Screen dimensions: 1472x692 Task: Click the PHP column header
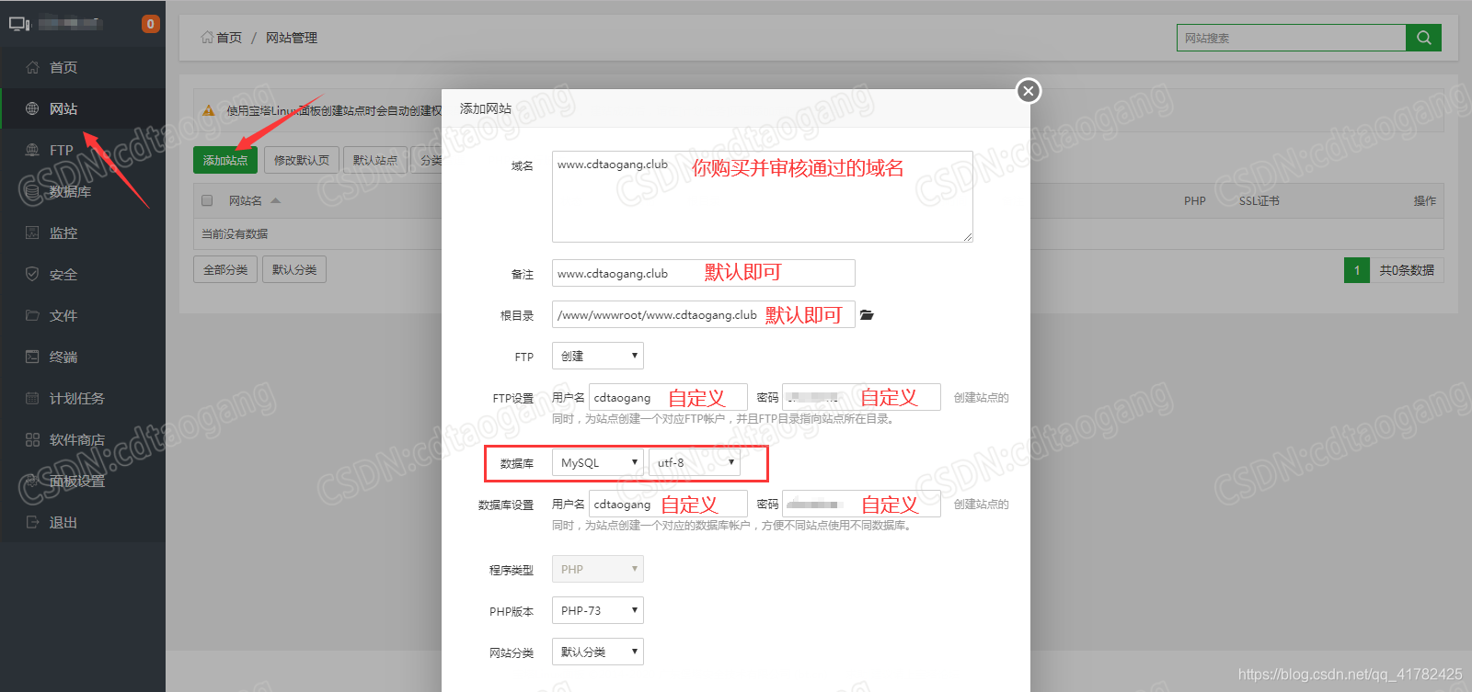click(1195, 200)
